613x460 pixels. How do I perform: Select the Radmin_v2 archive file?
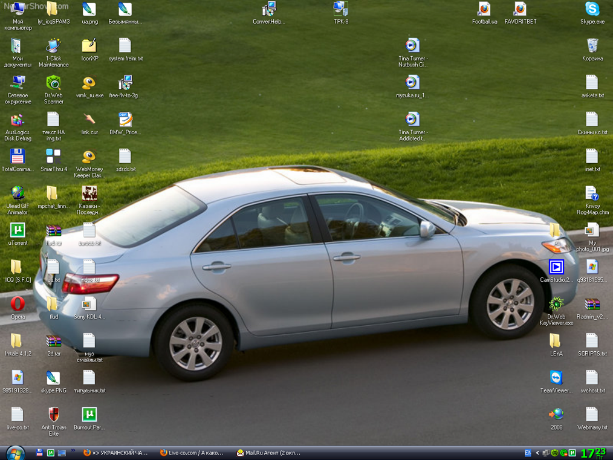(592, 304)
